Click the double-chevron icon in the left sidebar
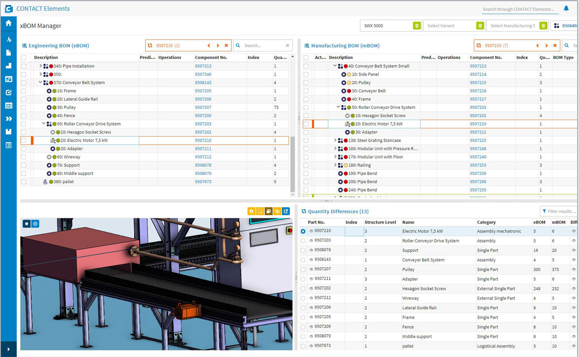579x357 pixels. [x=8, y=119]
